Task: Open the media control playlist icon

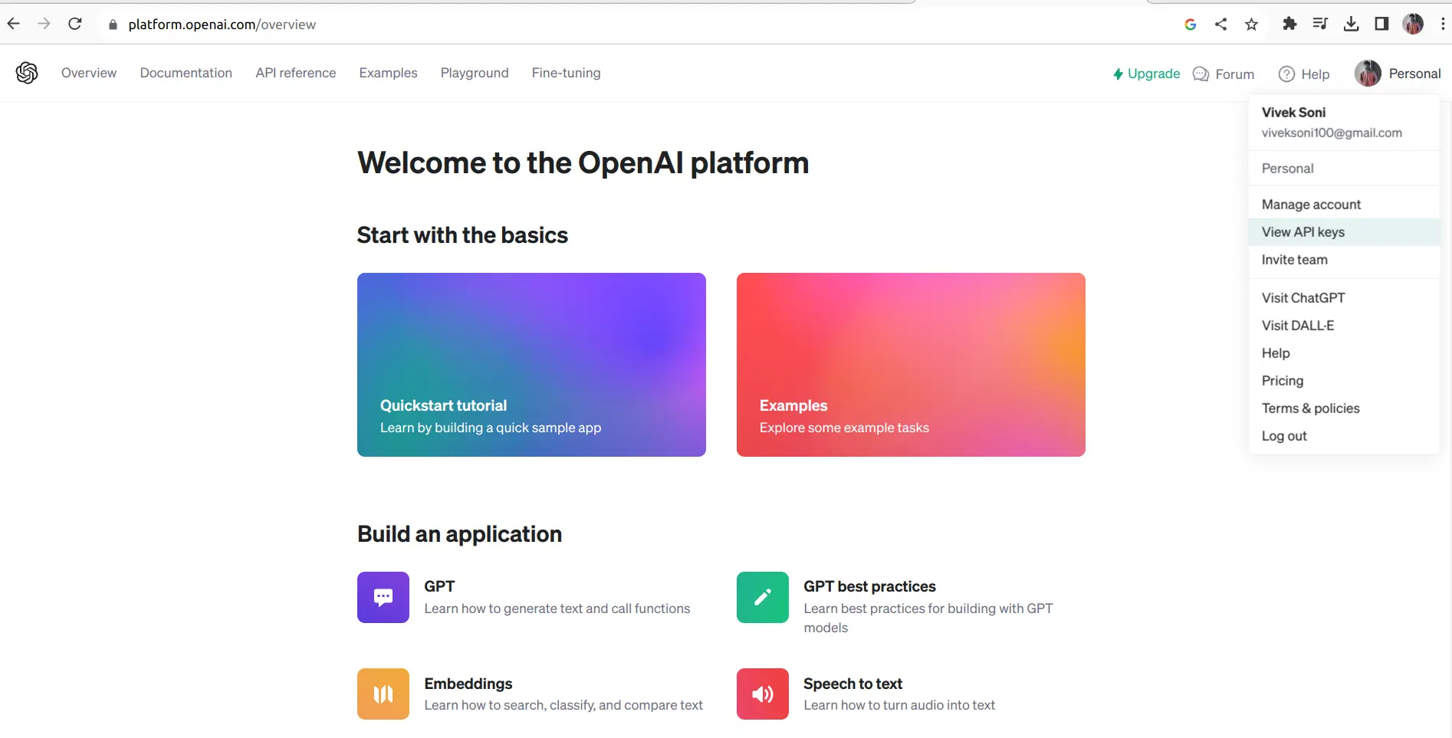Action: 1320,24
